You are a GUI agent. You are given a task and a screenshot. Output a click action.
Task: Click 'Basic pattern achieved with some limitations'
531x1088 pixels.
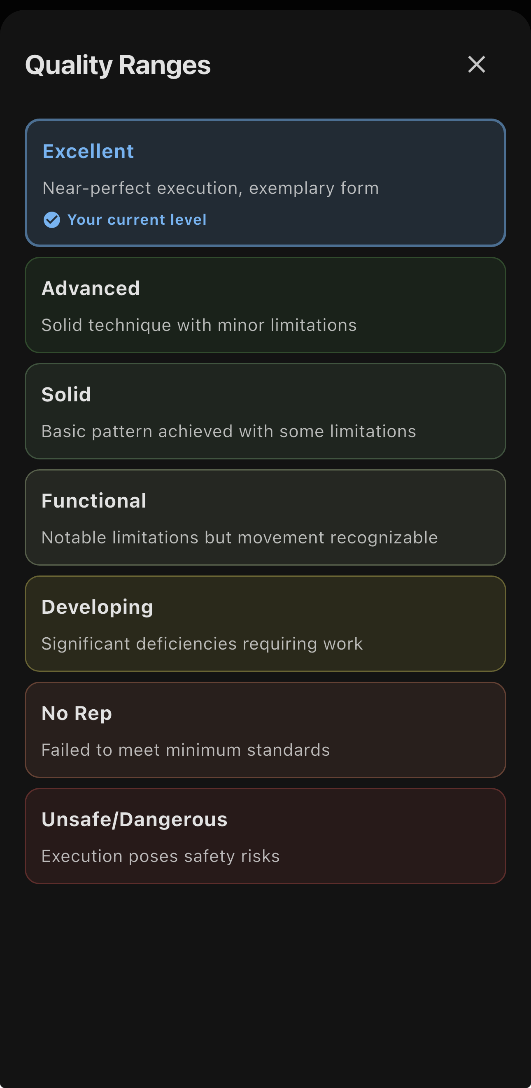[228, 431]
